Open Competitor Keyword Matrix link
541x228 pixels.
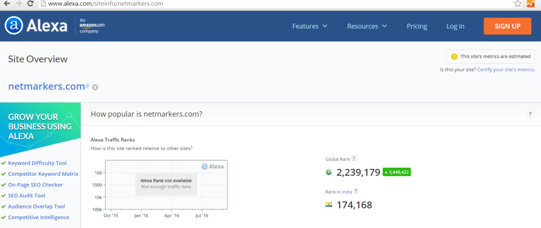coord(43,174)
